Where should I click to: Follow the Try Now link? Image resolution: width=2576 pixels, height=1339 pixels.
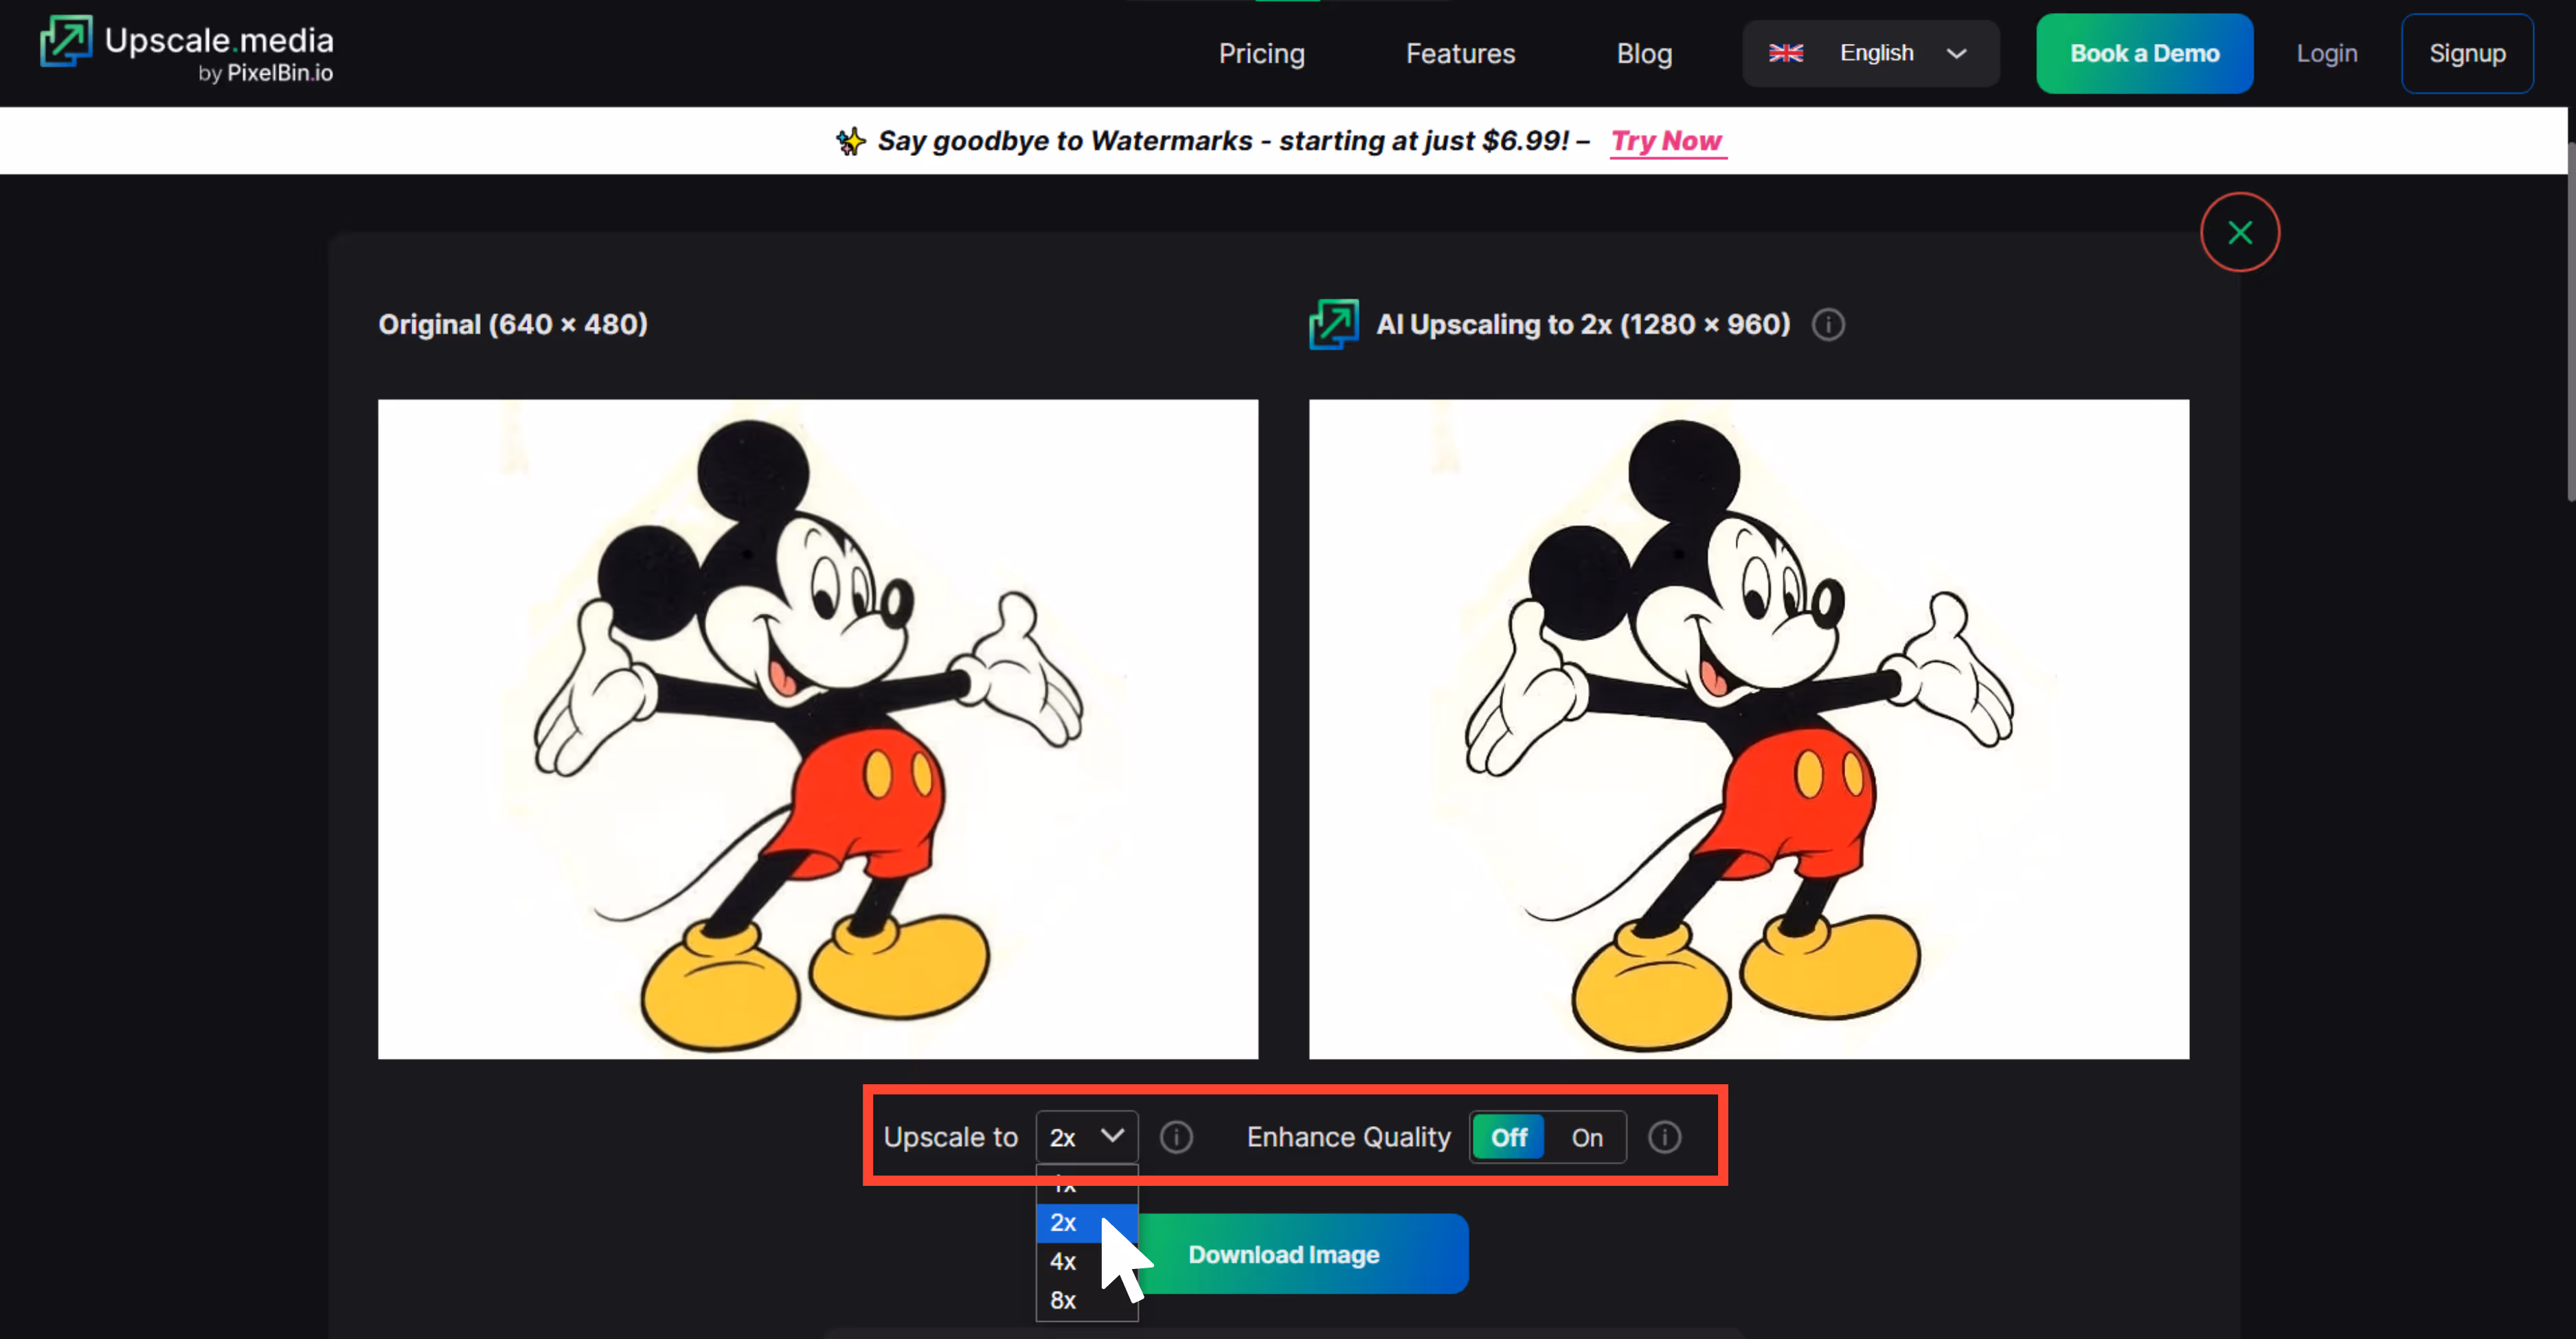[x=1666, y=141]
